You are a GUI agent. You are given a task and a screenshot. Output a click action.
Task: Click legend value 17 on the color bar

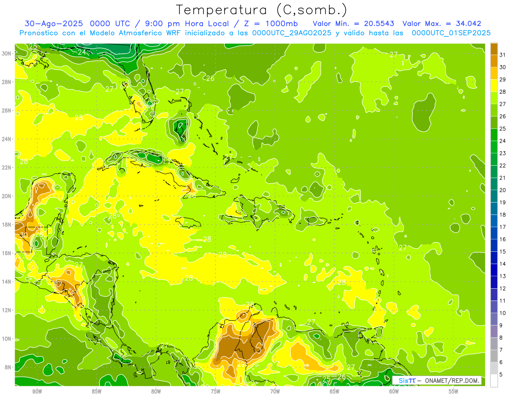[x=503, y=227]
